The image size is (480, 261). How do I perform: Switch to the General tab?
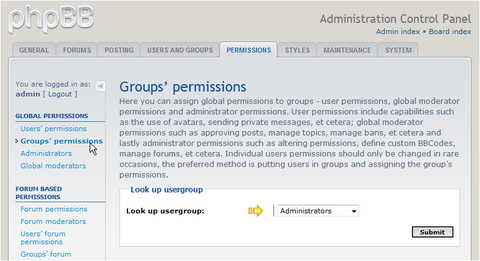[x=34, y=50]
